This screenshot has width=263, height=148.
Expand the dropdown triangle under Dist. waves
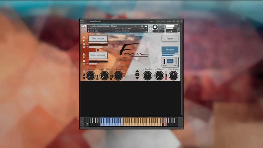pyautogui.click(x=87, y=47)
